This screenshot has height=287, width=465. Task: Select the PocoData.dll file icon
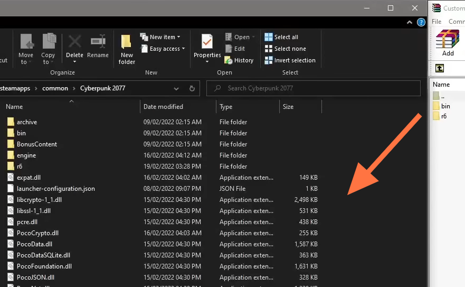coord(11,244)
